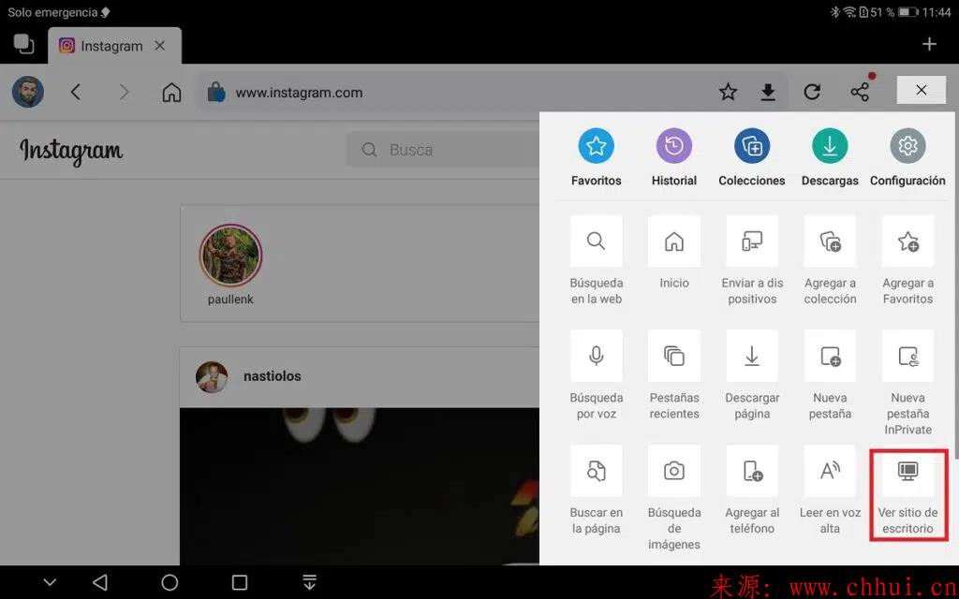
Task: Close the browser menu with X button
Action: pos(922,91)
